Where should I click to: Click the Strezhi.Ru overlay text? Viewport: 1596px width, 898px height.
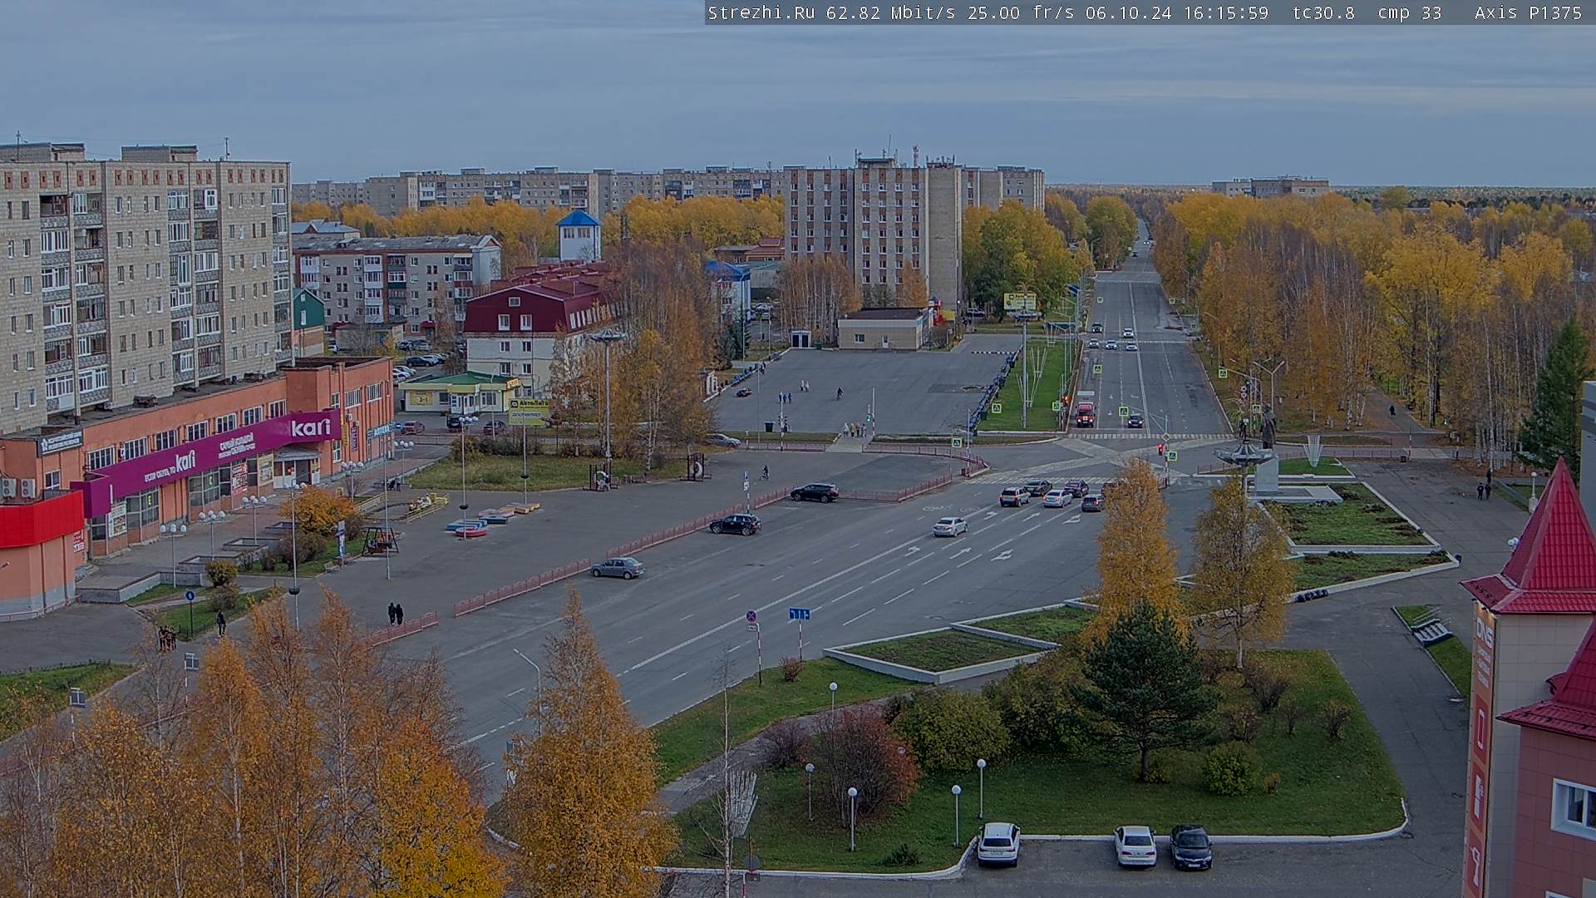(761, 12)
